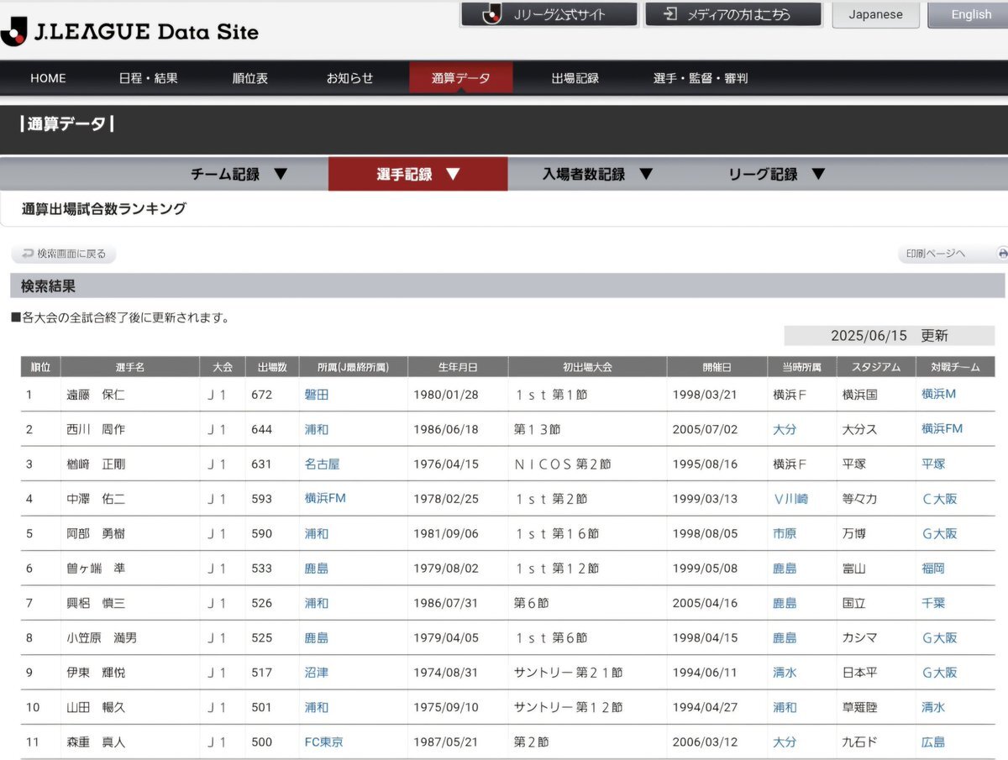1008x760 pixels.
Task: Open 選手・監督・審判 in the navigation bar
Action: (x=701, y=78)
